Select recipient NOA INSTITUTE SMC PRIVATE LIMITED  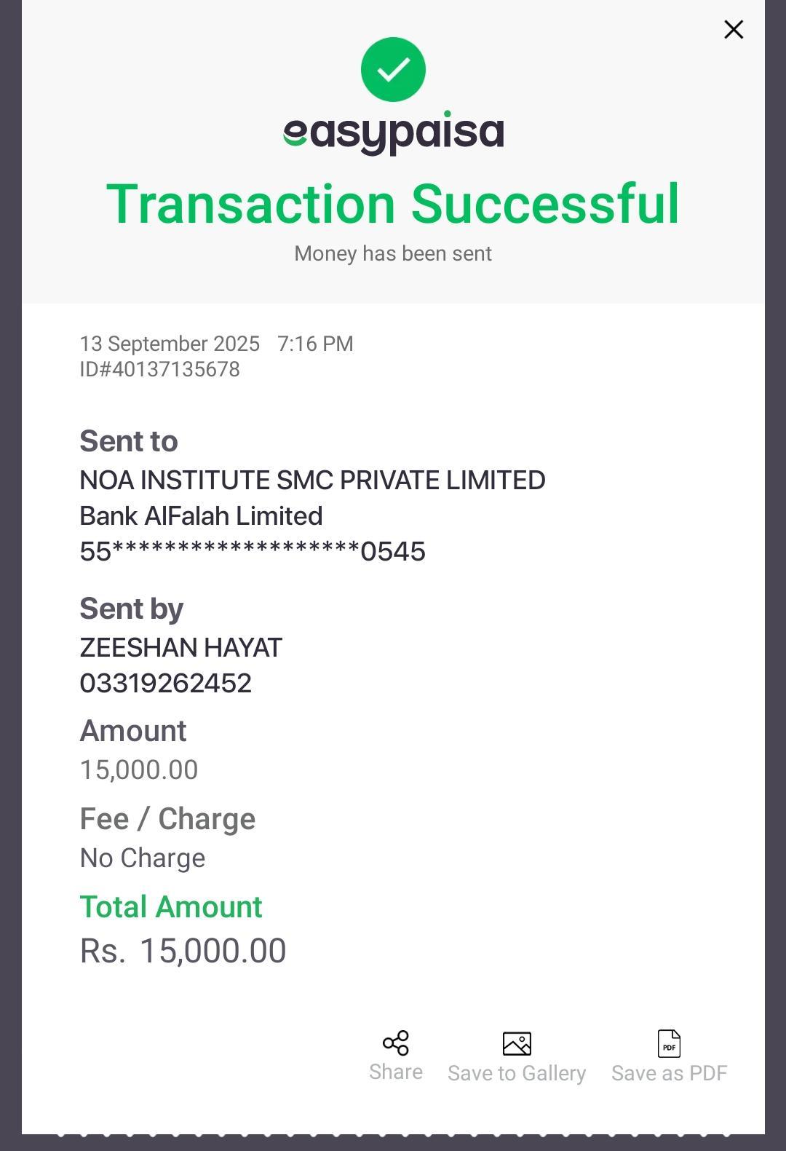(x=312, y=480)
